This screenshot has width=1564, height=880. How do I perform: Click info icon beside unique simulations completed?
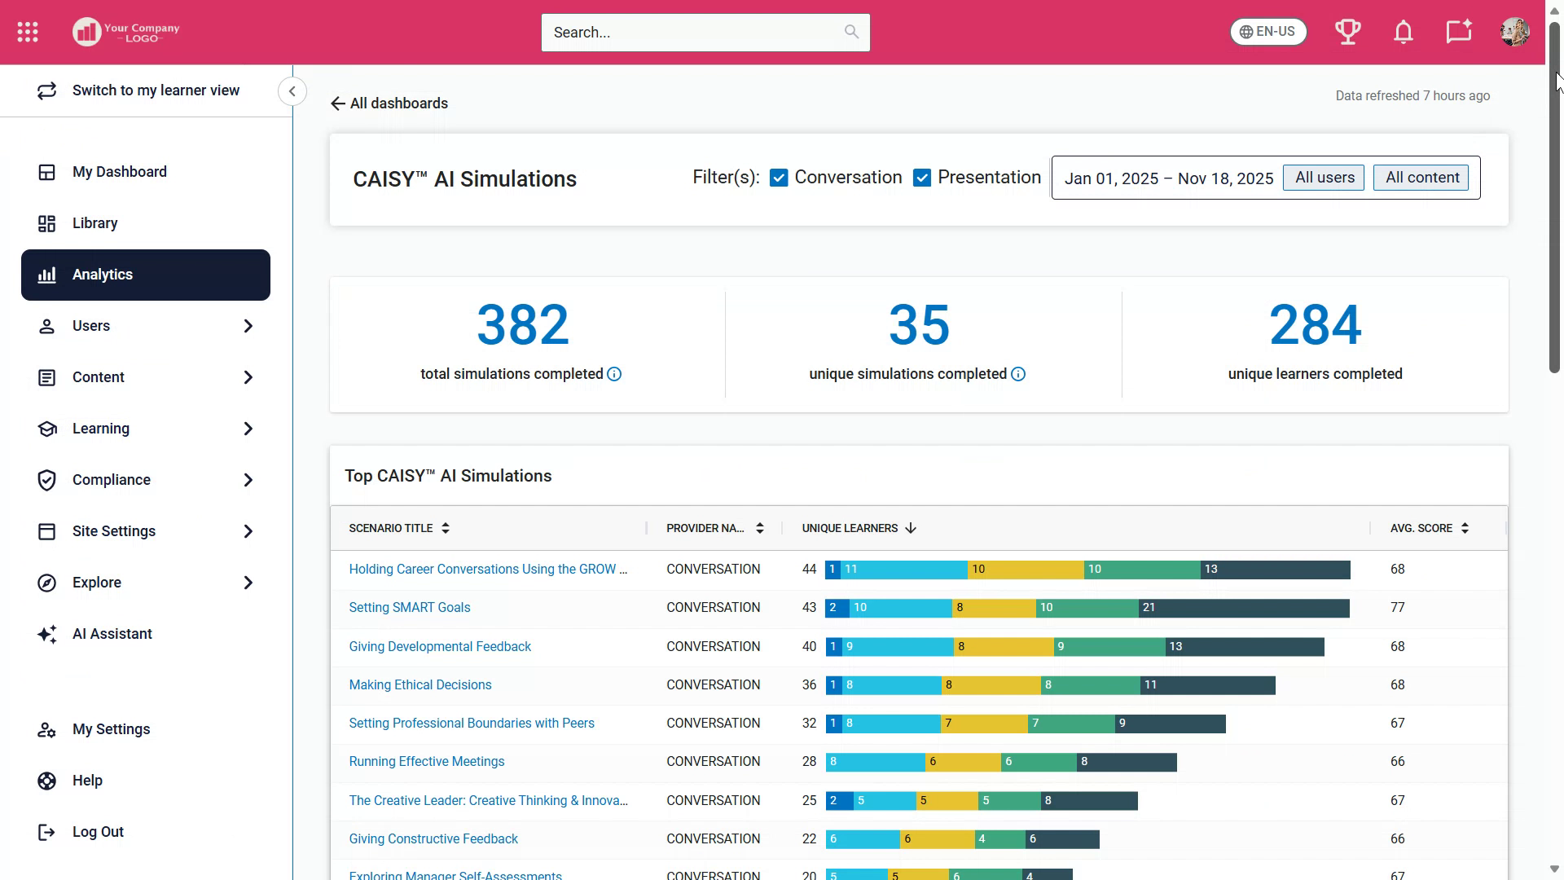(x=1018, y=374)
